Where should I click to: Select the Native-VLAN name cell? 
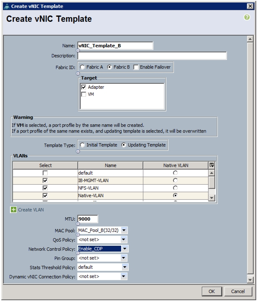point(110,196)
